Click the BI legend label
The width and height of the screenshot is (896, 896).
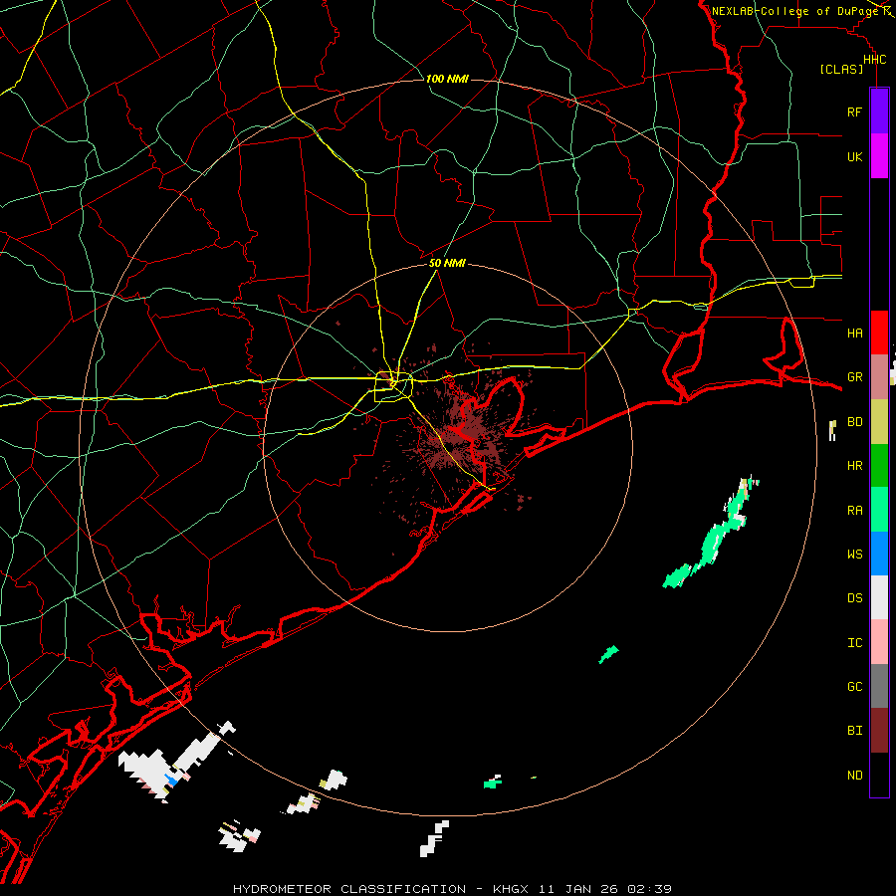click(854, 731)
